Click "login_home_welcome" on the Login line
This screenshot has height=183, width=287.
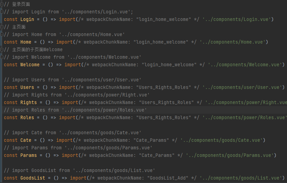164,19
